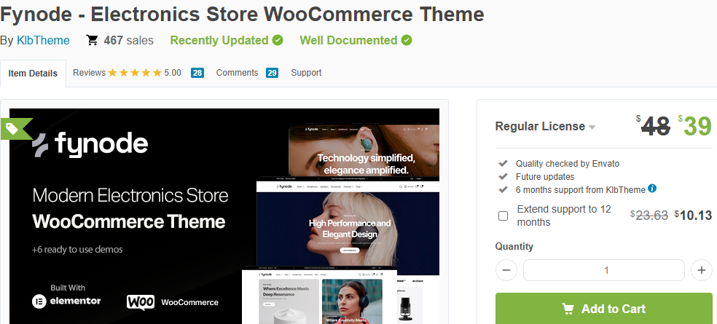This screenshot has height=324, width=717.
Task: Open the KlbTheme author link
Action: [x=43, y=40]
